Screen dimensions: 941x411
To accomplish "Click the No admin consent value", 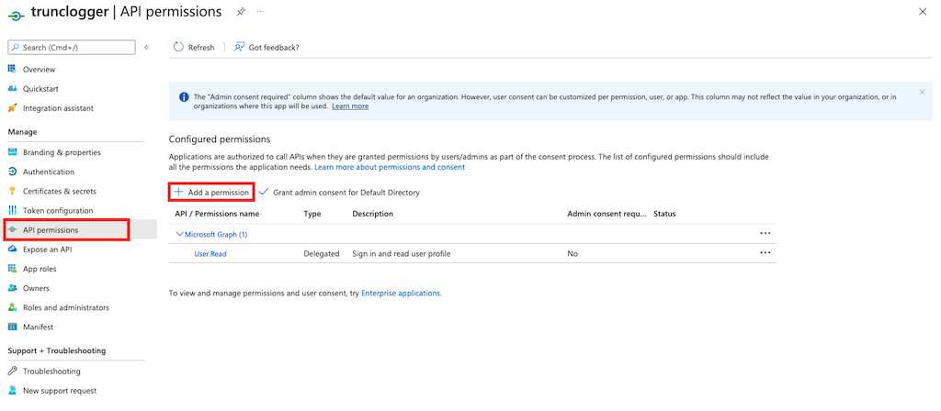I will click(x=573, y=253).
